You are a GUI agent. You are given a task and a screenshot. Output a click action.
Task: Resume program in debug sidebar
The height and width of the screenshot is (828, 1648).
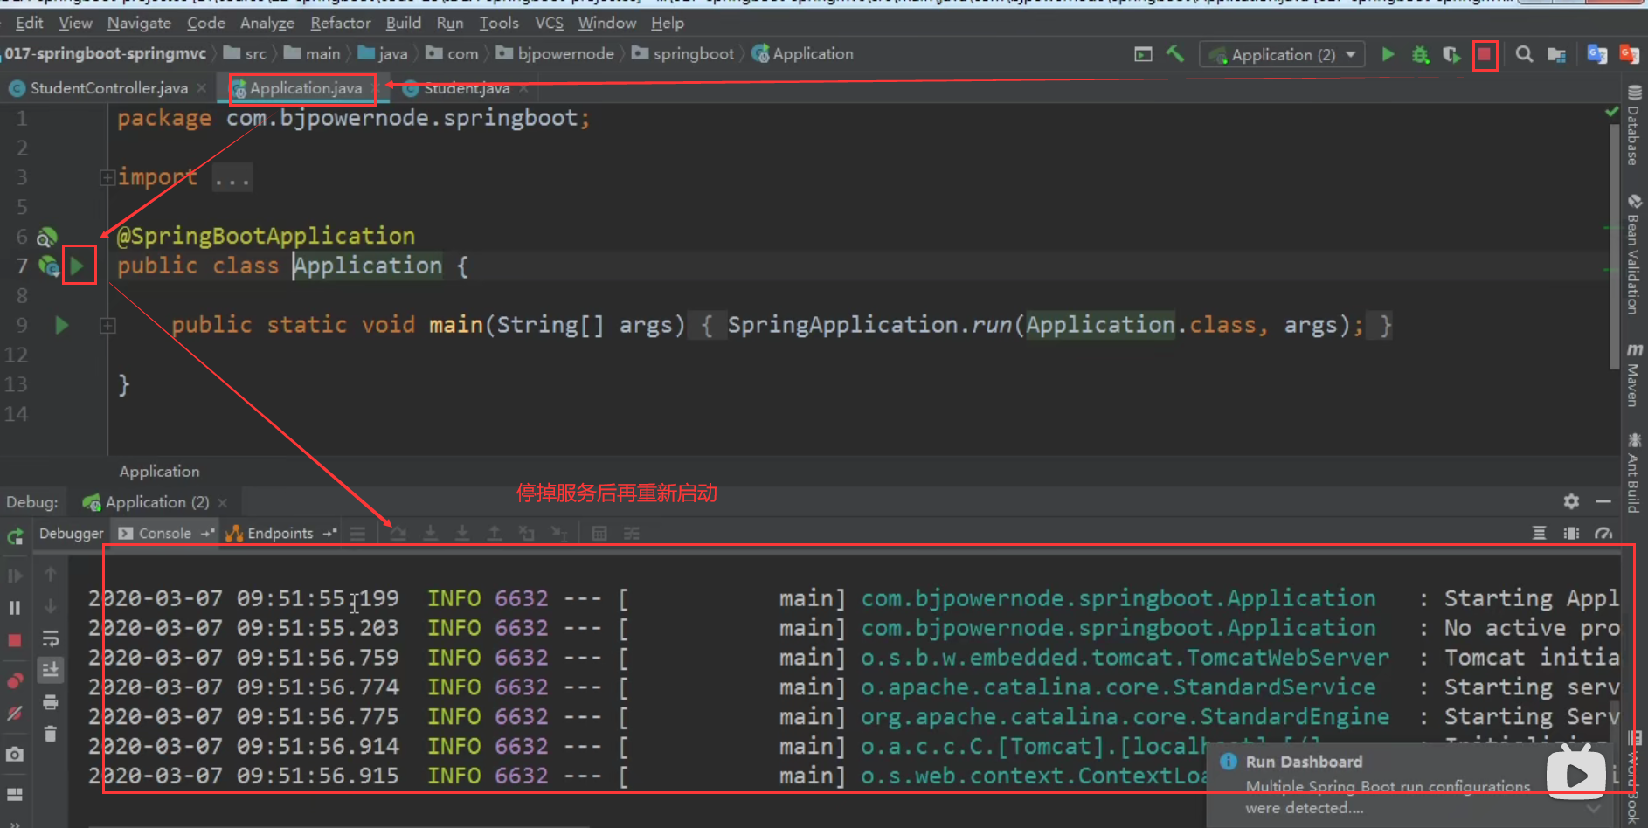pyautogui.click(x=15, y=576)
